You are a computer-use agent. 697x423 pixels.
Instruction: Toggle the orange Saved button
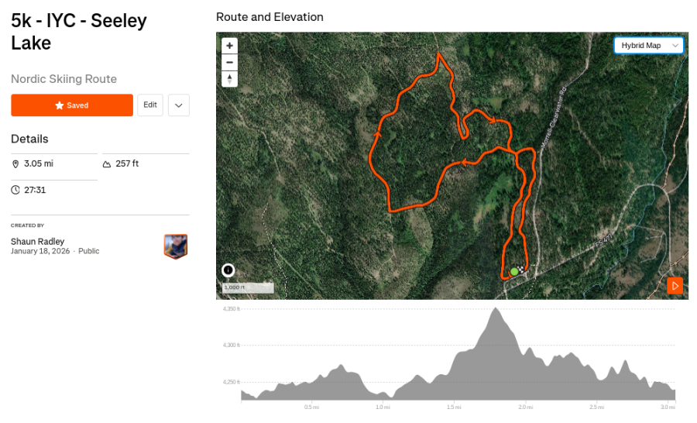pyautogui.click(x=72, y=105)
